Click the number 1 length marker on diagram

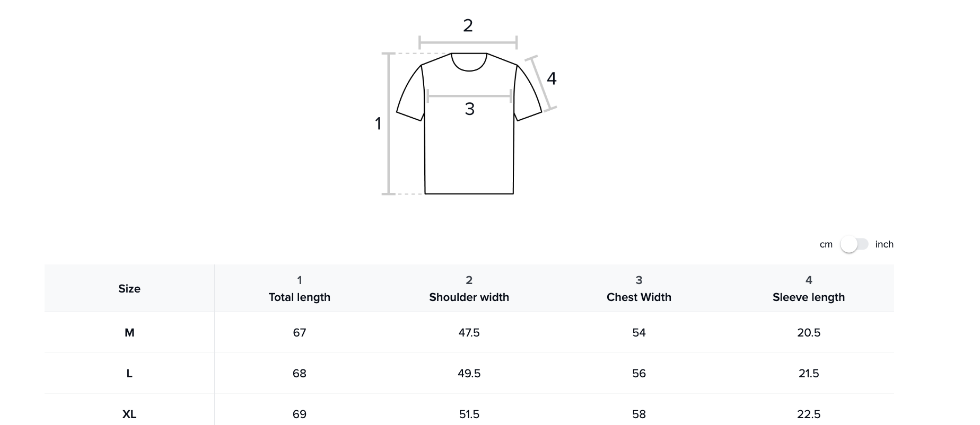pyautogui.click(x=378, y=123)
